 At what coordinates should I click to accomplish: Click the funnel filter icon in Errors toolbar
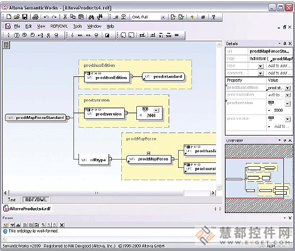tap(6, 225)
